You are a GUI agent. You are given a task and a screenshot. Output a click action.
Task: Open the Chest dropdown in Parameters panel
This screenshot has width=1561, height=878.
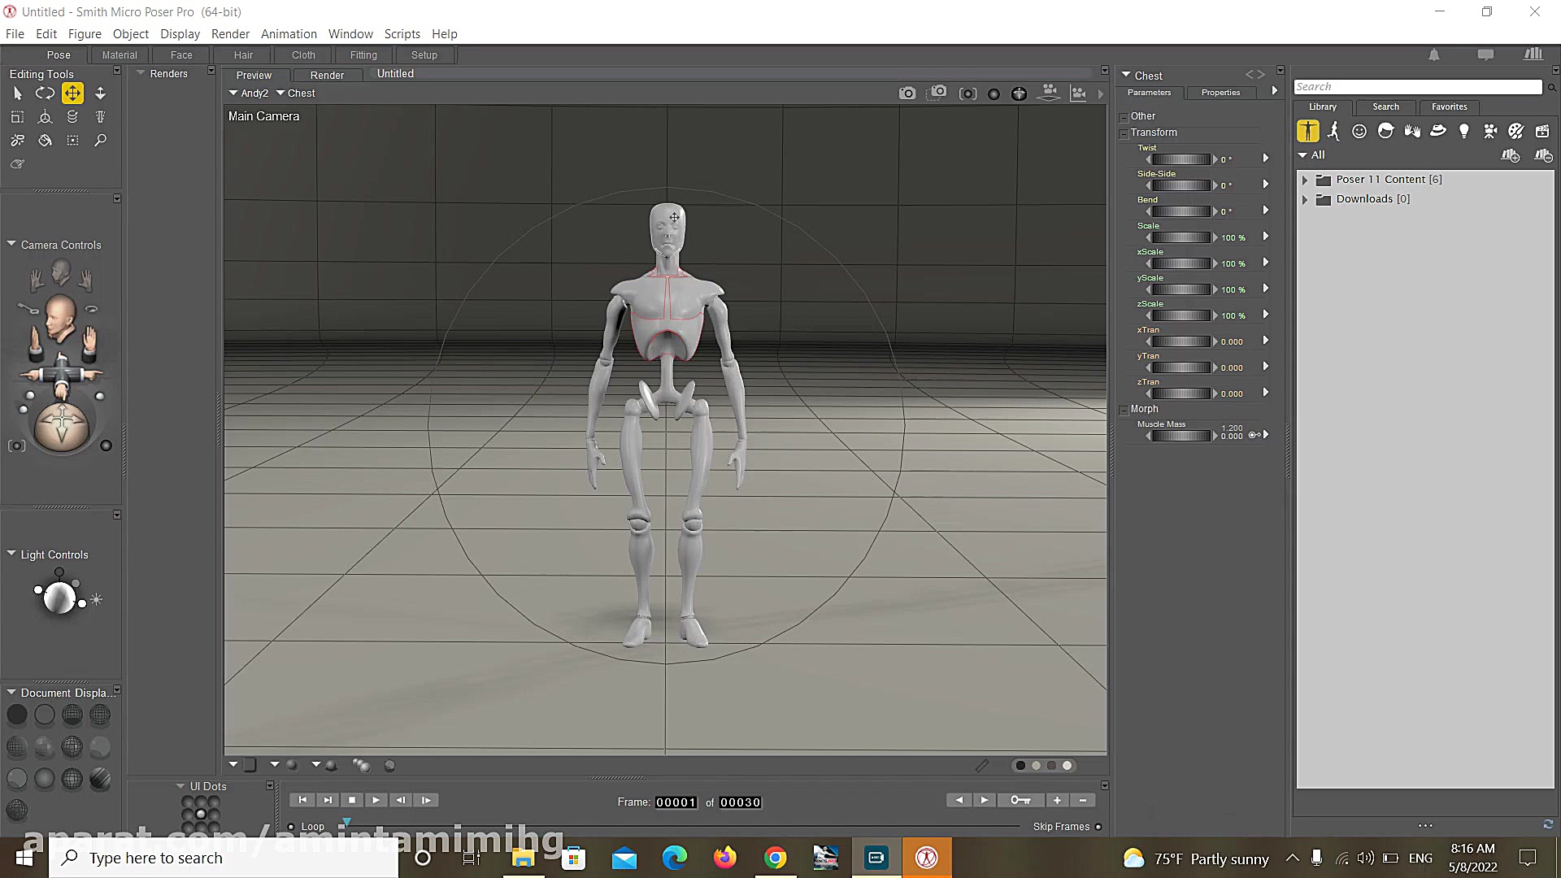tap(1126, 75)
